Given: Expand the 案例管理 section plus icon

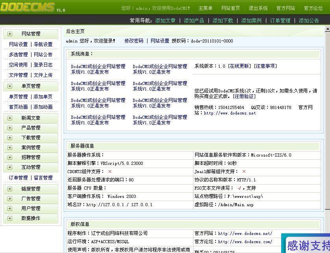Looking at the screenshot, I should [x=10, y=148].
